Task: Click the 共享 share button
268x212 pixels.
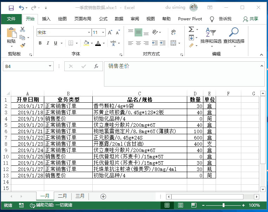Action: point(251,19)
